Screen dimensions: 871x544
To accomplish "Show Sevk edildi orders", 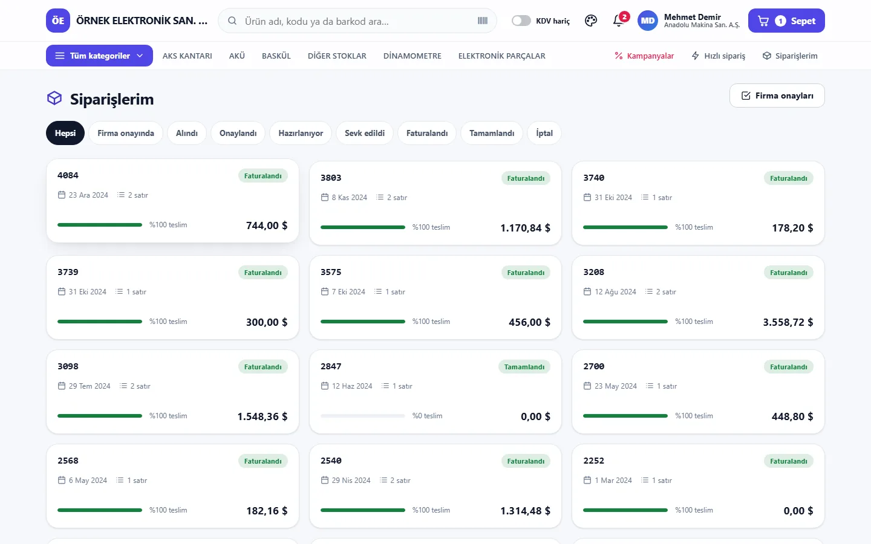I will coord(365,133).
